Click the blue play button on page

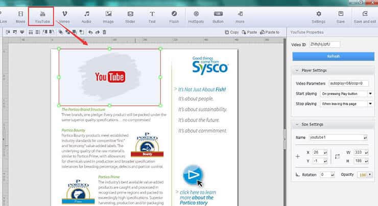click(193, 175)
